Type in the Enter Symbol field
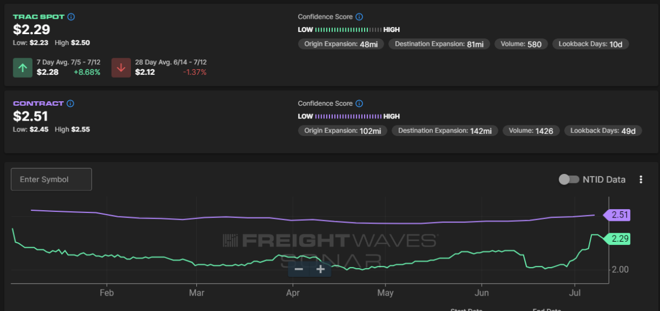Screen dimensions: 660x311 pyautogui.click(x=51, y=179)
